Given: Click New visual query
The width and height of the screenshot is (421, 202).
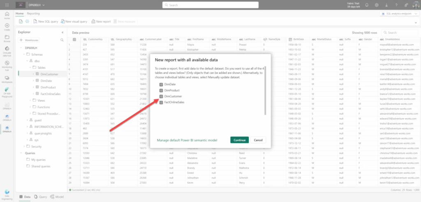Looking at the screenshot, I should point(74,21).
